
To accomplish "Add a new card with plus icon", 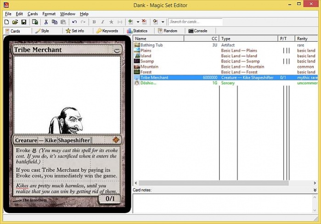I will [x=130, y=22].
